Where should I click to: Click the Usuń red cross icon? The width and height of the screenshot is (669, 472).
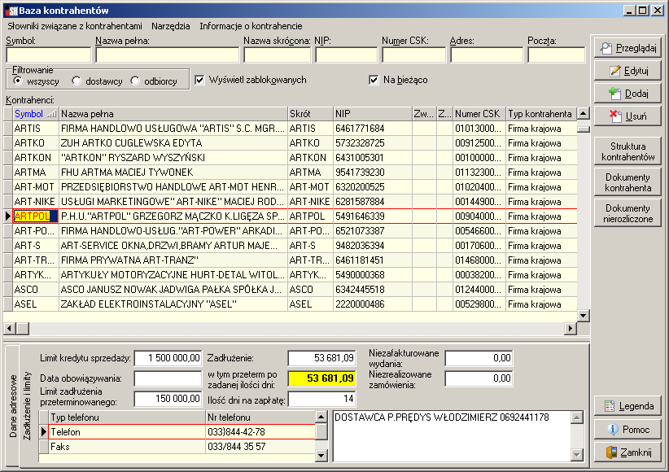(x=615, y=116)
